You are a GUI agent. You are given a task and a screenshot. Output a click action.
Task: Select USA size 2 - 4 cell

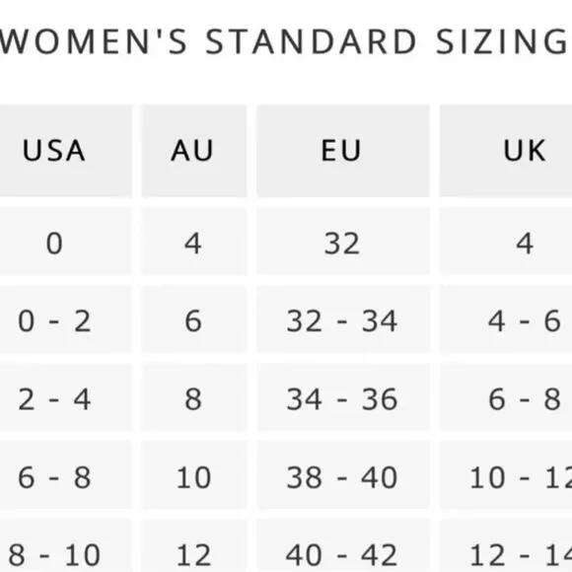66,397
